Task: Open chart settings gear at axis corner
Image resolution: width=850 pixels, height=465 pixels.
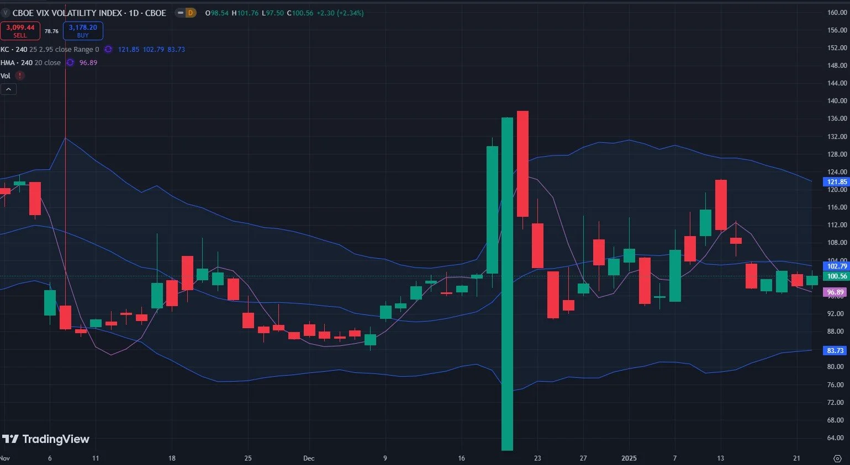Action: click(837, 458)
